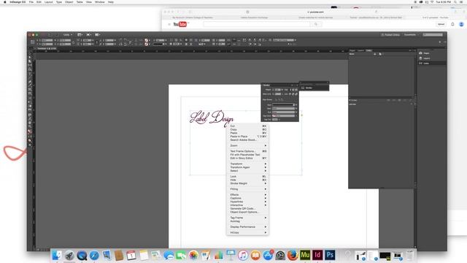
Task: Open the Essentials workspace dropdown
Action: [412, 35]
